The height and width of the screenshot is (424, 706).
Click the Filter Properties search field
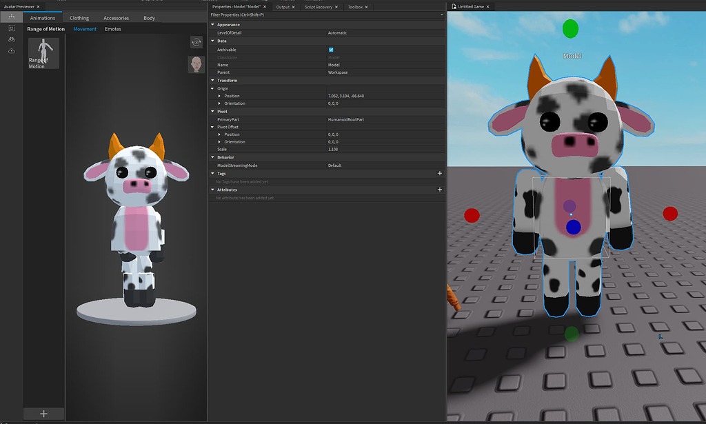pyautogui.click(x=276, y=14)
